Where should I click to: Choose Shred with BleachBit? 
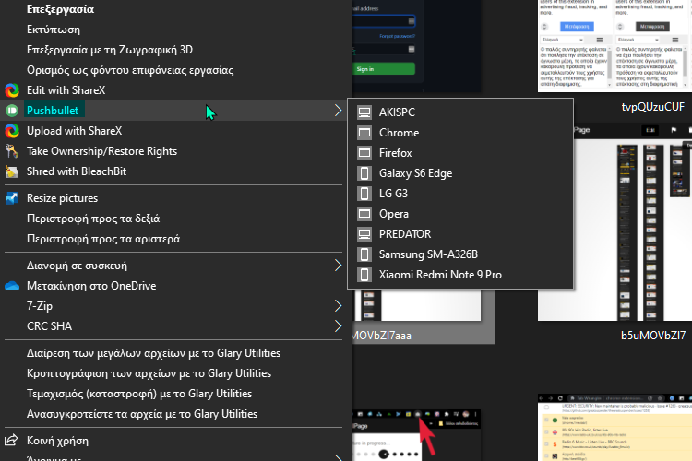tap(173, 171)
